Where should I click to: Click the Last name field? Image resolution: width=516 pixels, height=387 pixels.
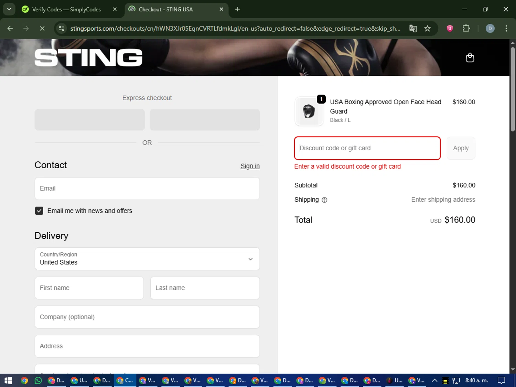click(205, 288)
